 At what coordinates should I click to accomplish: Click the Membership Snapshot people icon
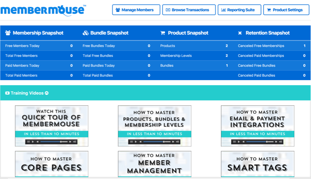(x=8, y=33)
